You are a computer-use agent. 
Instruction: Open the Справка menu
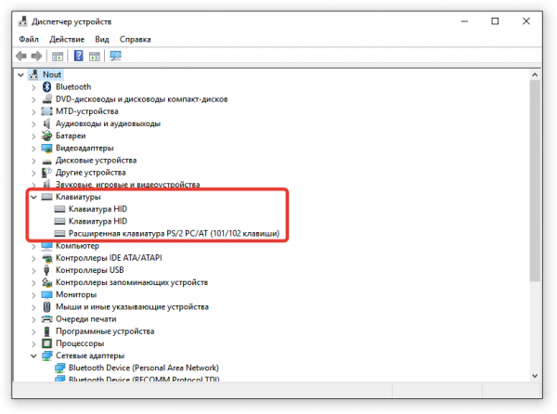(135, 39)
